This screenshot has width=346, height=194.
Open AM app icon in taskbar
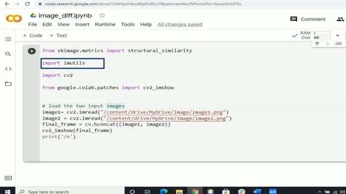pos(272,192)
